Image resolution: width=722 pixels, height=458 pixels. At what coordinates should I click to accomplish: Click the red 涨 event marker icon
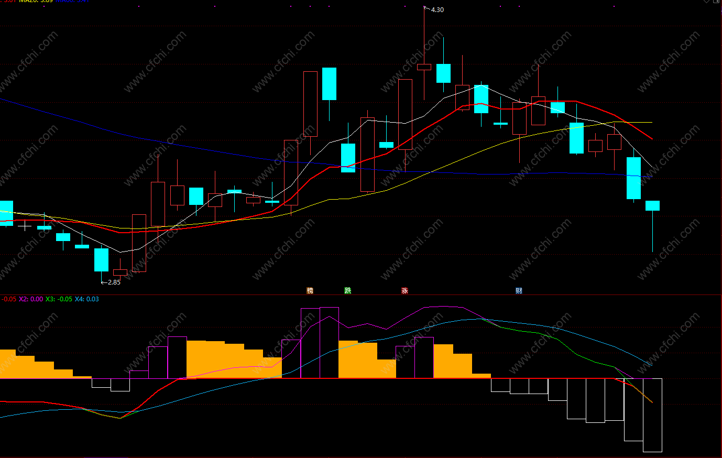click(x=404, y=290)
